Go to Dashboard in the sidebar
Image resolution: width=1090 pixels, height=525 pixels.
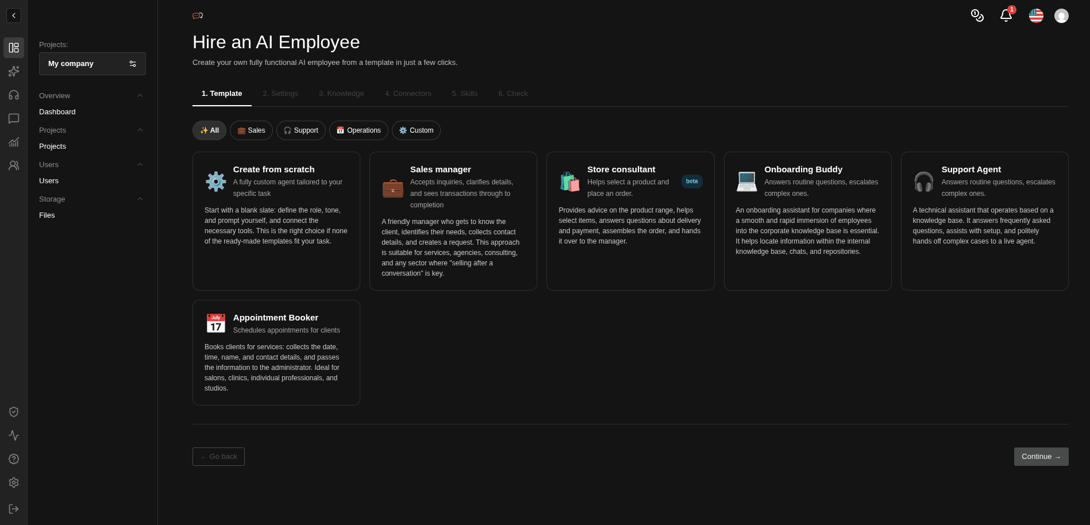tap(57, 112)
